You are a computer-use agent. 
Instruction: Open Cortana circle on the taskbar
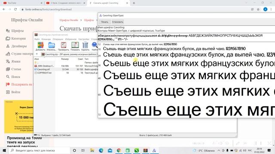pyautogui.click(x=74, y=150)
